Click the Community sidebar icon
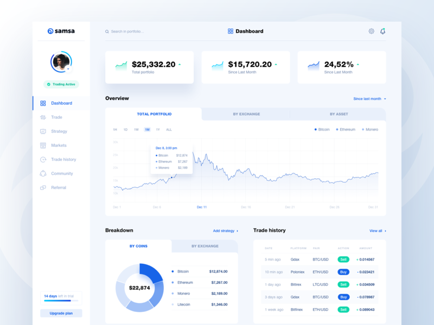 pos(43,173)
